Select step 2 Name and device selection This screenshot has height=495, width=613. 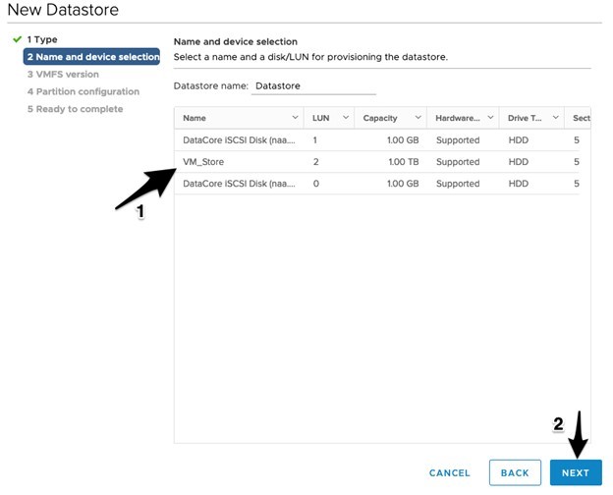92,57
